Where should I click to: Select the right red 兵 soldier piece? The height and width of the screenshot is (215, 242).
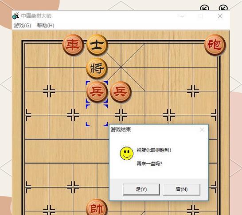tap(121, 92)
